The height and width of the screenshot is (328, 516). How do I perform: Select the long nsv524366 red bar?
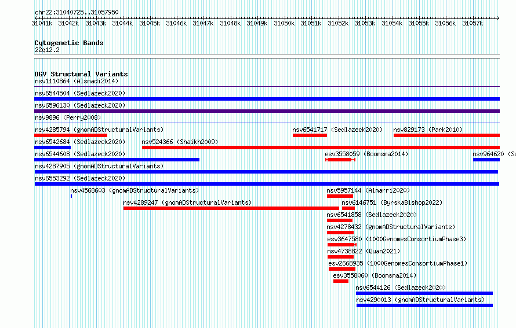tap(321, 148)
